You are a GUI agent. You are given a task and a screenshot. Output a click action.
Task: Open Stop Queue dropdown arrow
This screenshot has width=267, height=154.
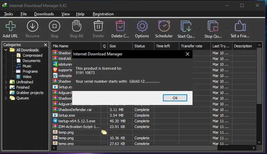(226, 29)
